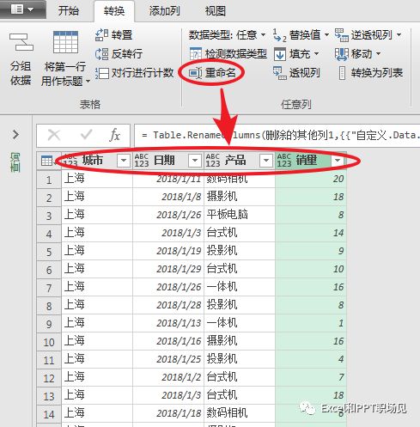
Task: Open the 日期 column filter dropdown
Action: (x=195, y=161)
